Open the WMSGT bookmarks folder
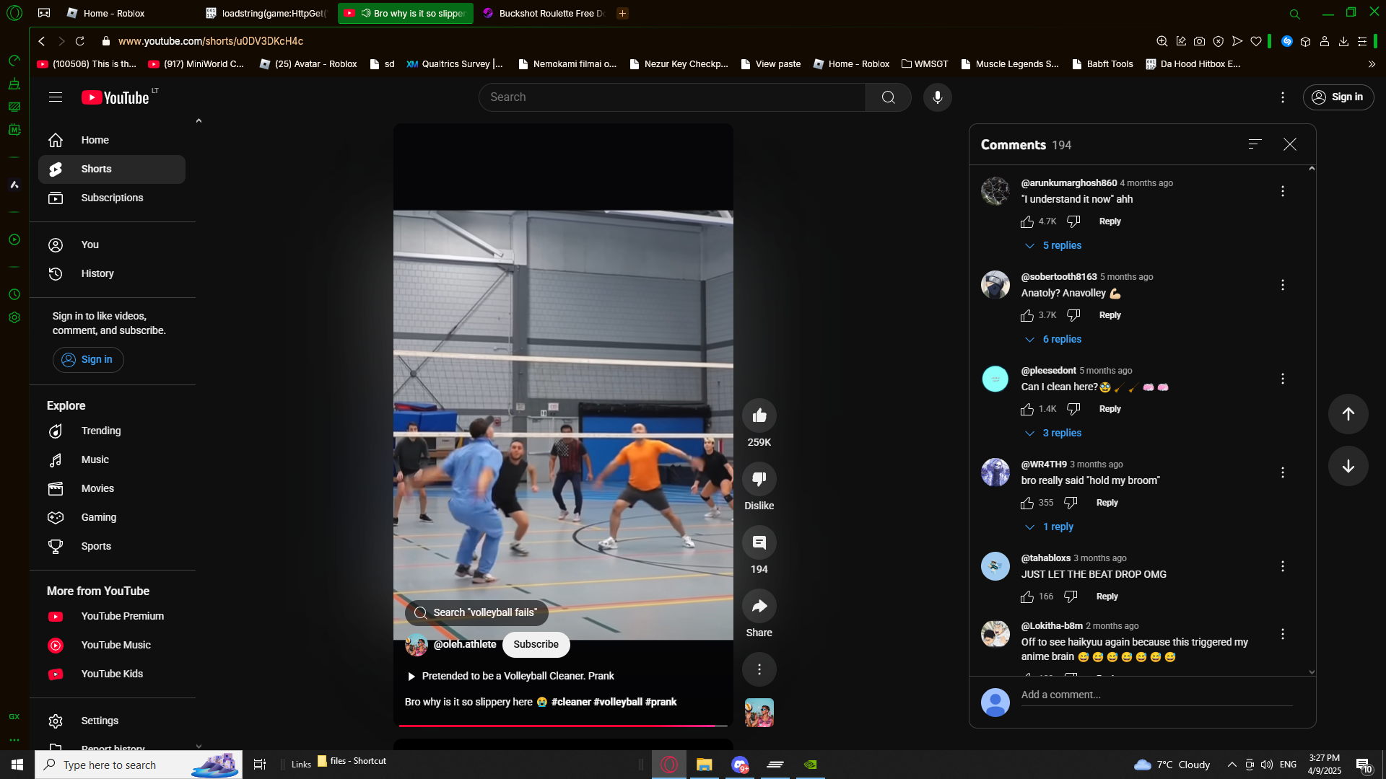 pyautogui.click(x=925, y=64)
